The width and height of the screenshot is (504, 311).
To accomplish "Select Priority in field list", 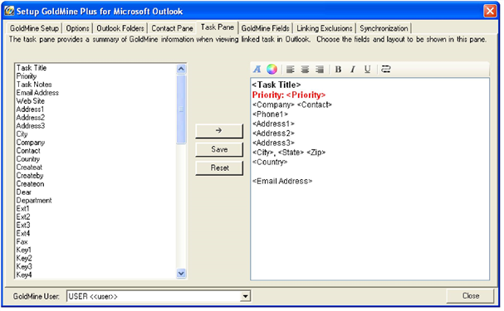I will [x=27, y=76].
